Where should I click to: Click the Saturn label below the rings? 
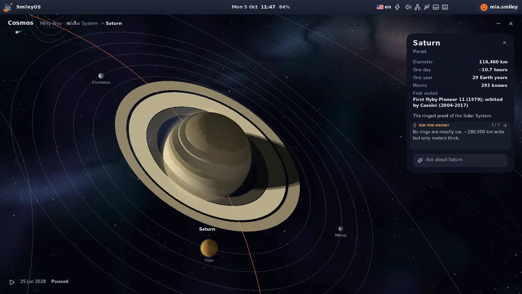[207, 229]
